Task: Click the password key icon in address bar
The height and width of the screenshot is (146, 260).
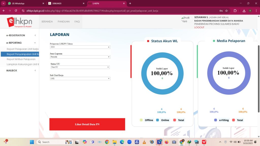Action: click(x=221, y=11)
